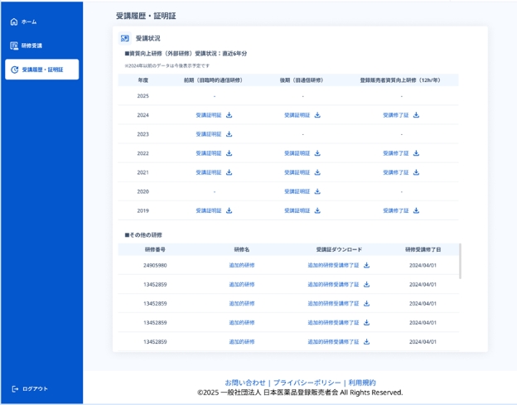
Task: Open the 2019 受講修了証 link
Action: tap(396, 210)
